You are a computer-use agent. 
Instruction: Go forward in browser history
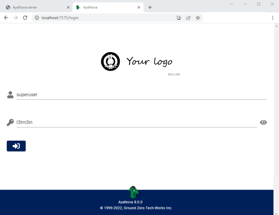(16, 18)
